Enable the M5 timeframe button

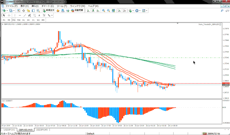(9, 20)
